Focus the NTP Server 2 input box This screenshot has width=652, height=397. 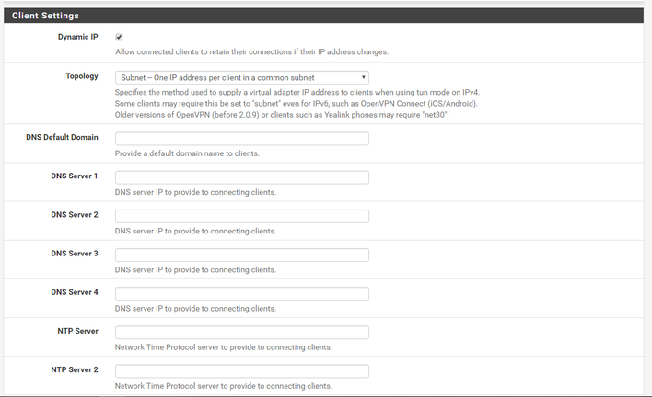241,371
